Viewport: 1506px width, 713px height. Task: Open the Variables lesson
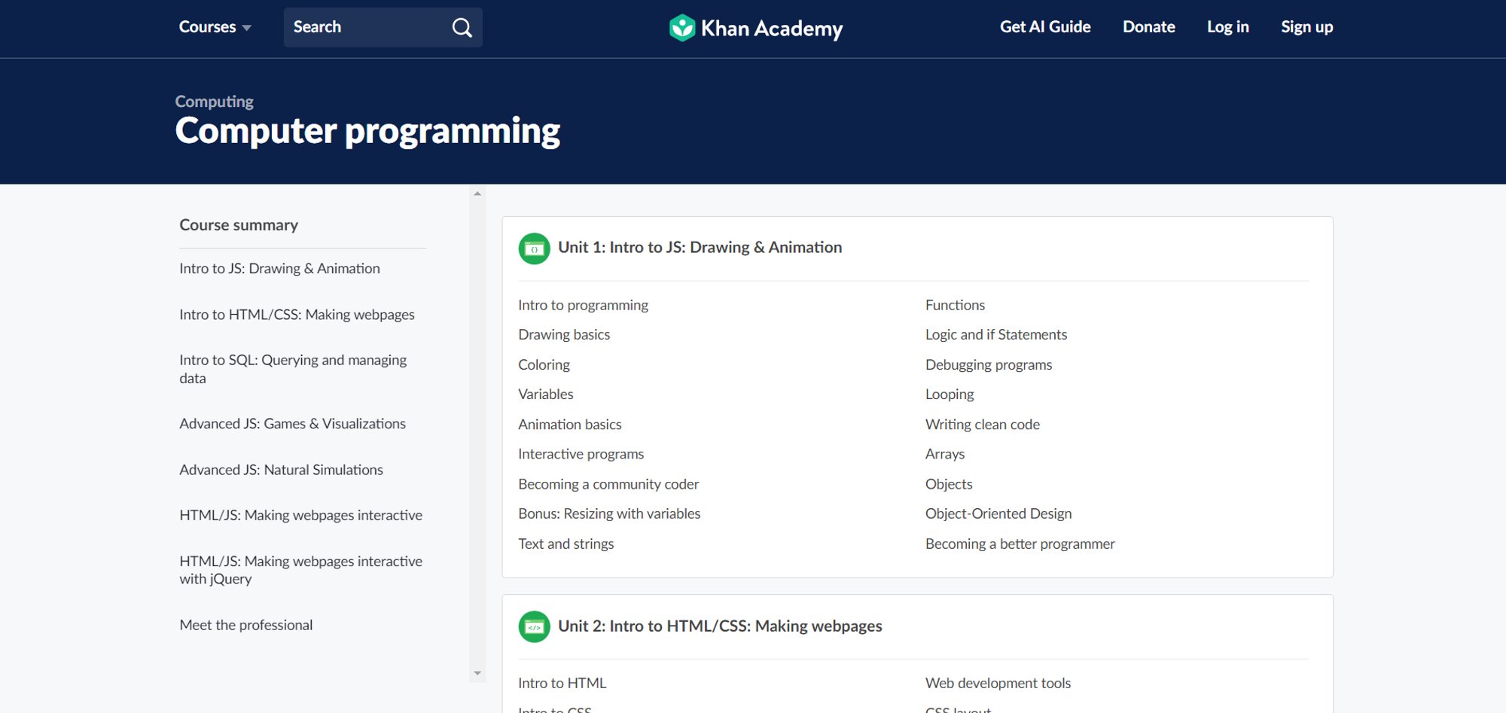pos(545,394)
